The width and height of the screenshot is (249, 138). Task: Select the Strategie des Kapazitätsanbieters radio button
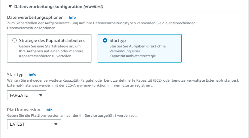14,40
